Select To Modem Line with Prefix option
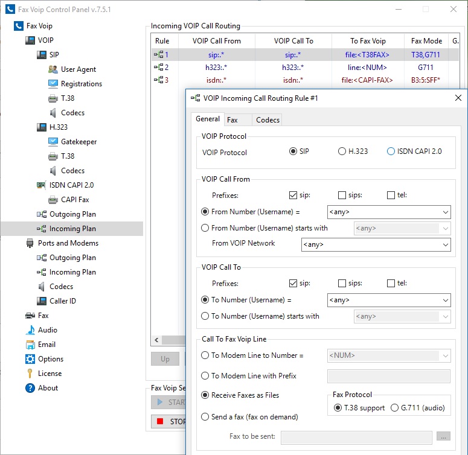Viewport: 468px width, 455px height. tap(205, 376)
